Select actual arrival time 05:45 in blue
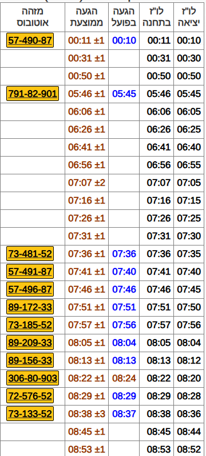206x456 pixels. tap(124, 94)
